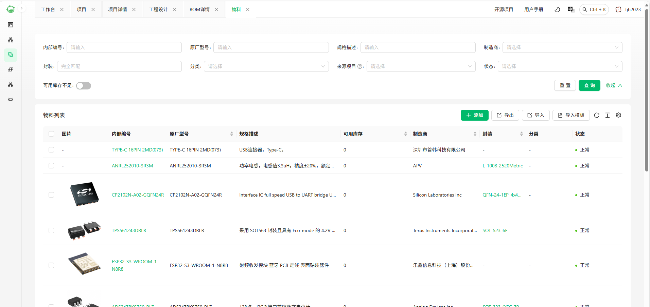Switch to the 工程设计 tab
Screen dimensions: 650x307
(x=158, y=9)
